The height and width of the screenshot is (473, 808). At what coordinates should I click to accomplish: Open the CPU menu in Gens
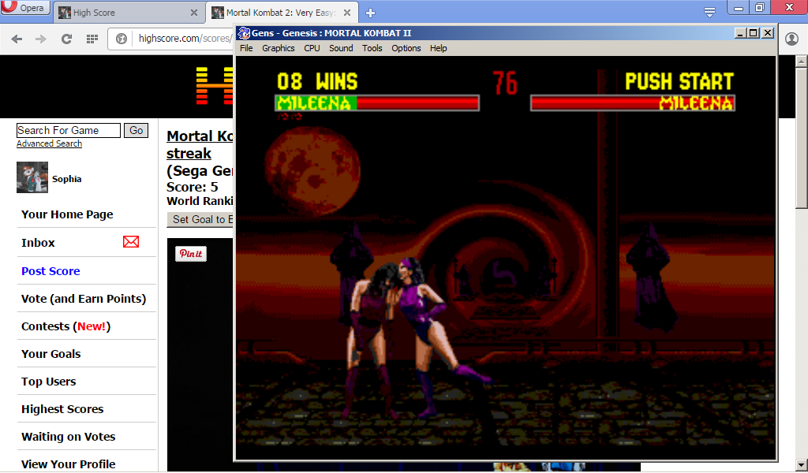(312, 48)
